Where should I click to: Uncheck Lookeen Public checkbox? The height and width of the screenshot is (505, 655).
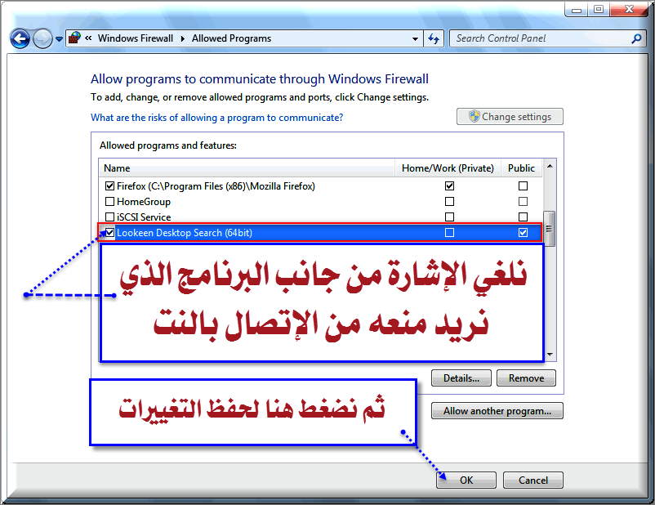coord(523,232)
